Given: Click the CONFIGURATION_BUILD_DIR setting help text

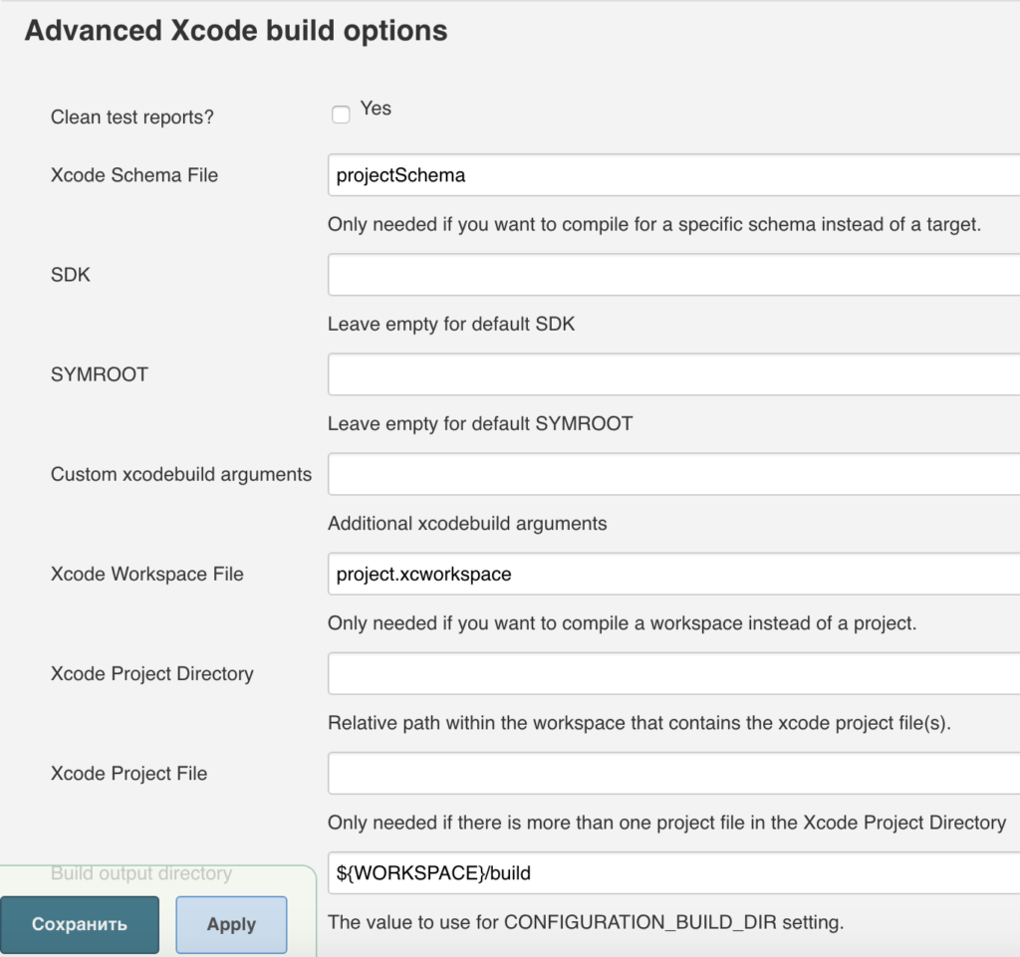Looking at the screenshot, I should [586, 922].
